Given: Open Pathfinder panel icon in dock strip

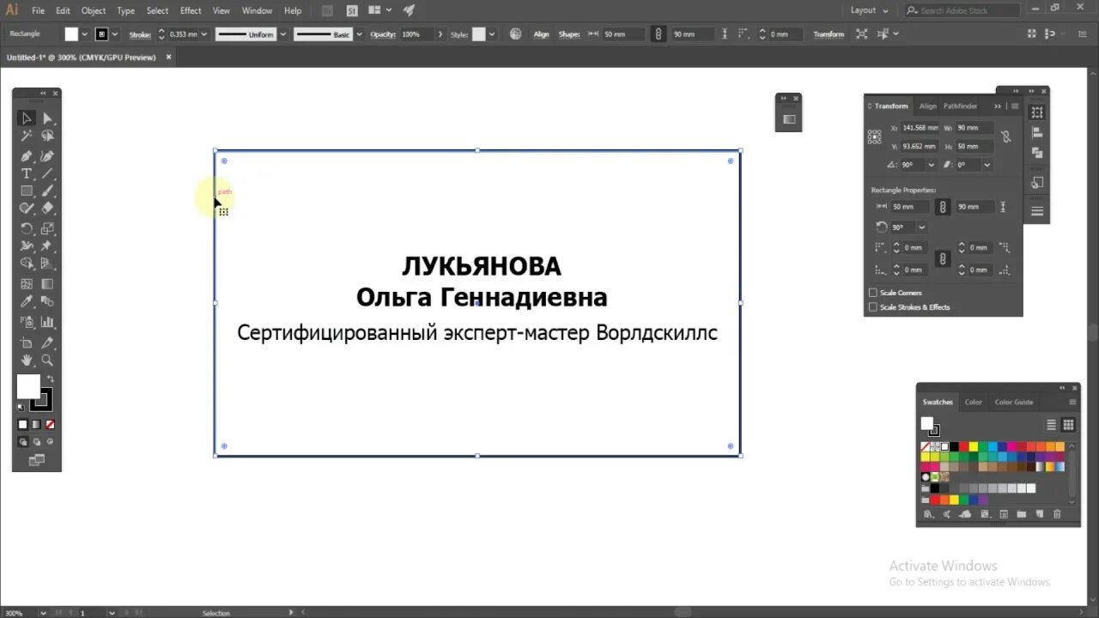Looking at the screenshot, I should coord(1037,152).
